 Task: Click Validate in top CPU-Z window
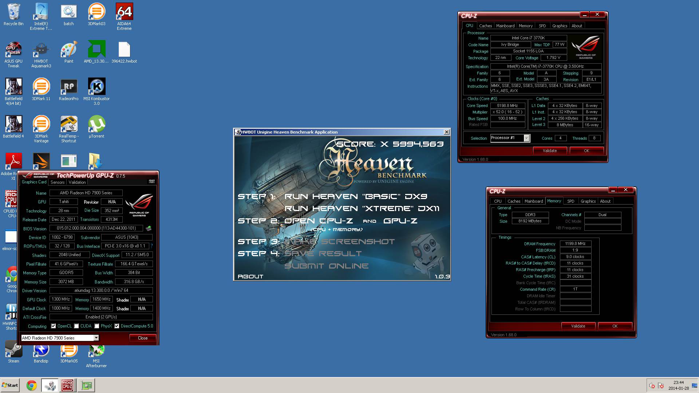pos(550,151)
